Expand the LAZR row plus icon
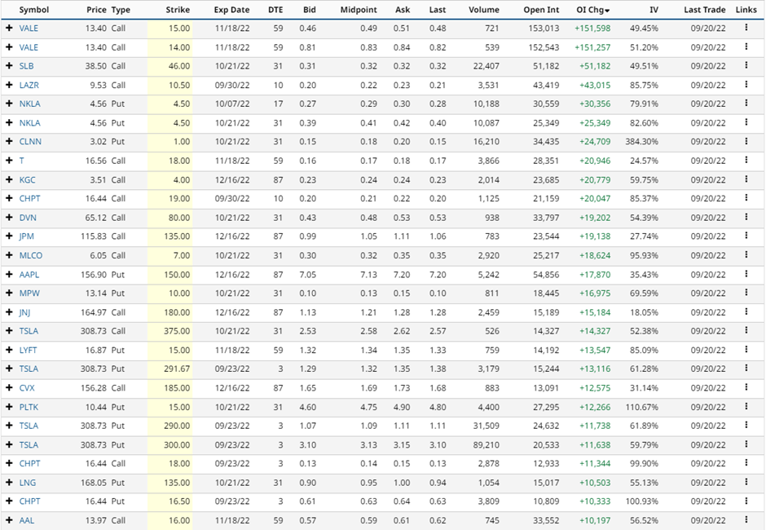766x530 pixels. click(9, 85)
